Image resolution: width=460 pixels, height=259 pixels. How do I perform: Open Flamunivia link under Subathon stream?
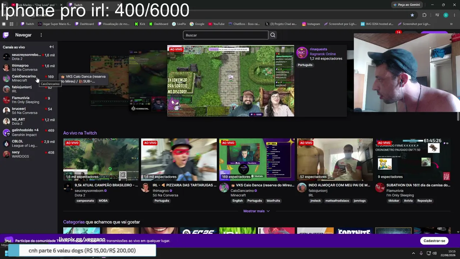(395, 191)
